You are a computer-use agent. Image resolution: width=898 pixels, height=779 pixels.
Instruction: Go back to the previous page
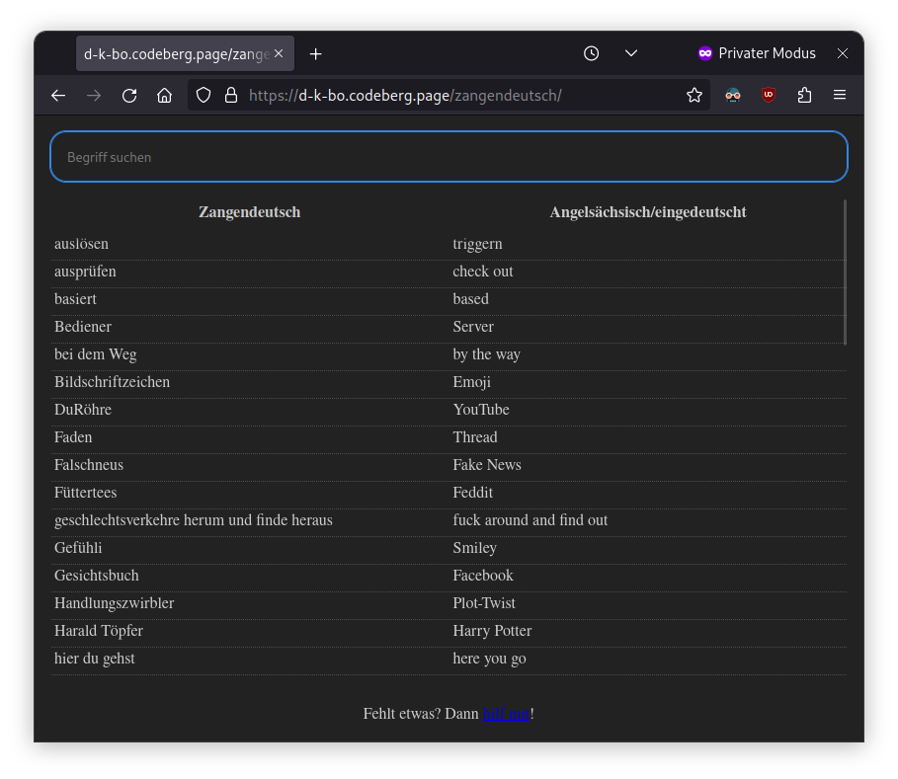click(58, 96)
